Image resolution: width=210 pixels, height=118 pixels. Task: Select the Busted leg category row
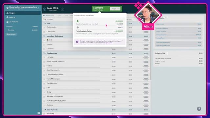(96, 113)
